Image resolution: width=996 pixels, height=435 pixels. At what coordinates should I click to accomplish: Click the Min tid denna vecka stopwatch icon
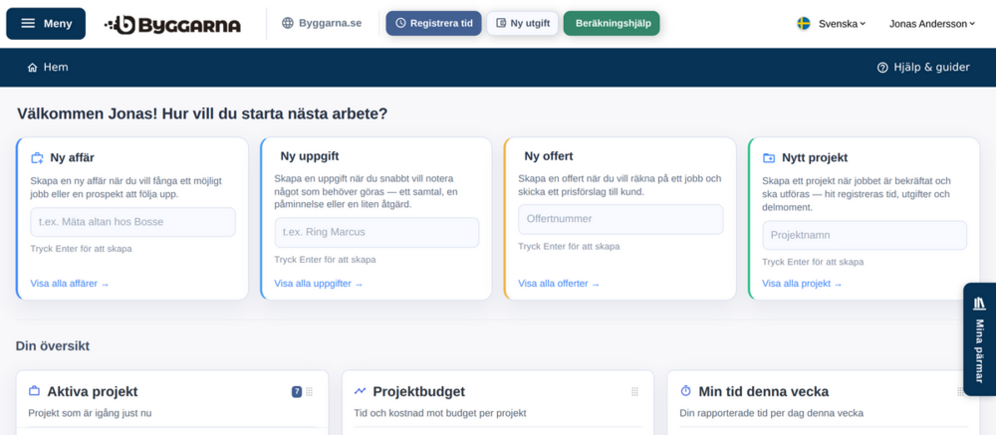pos(685,391)
